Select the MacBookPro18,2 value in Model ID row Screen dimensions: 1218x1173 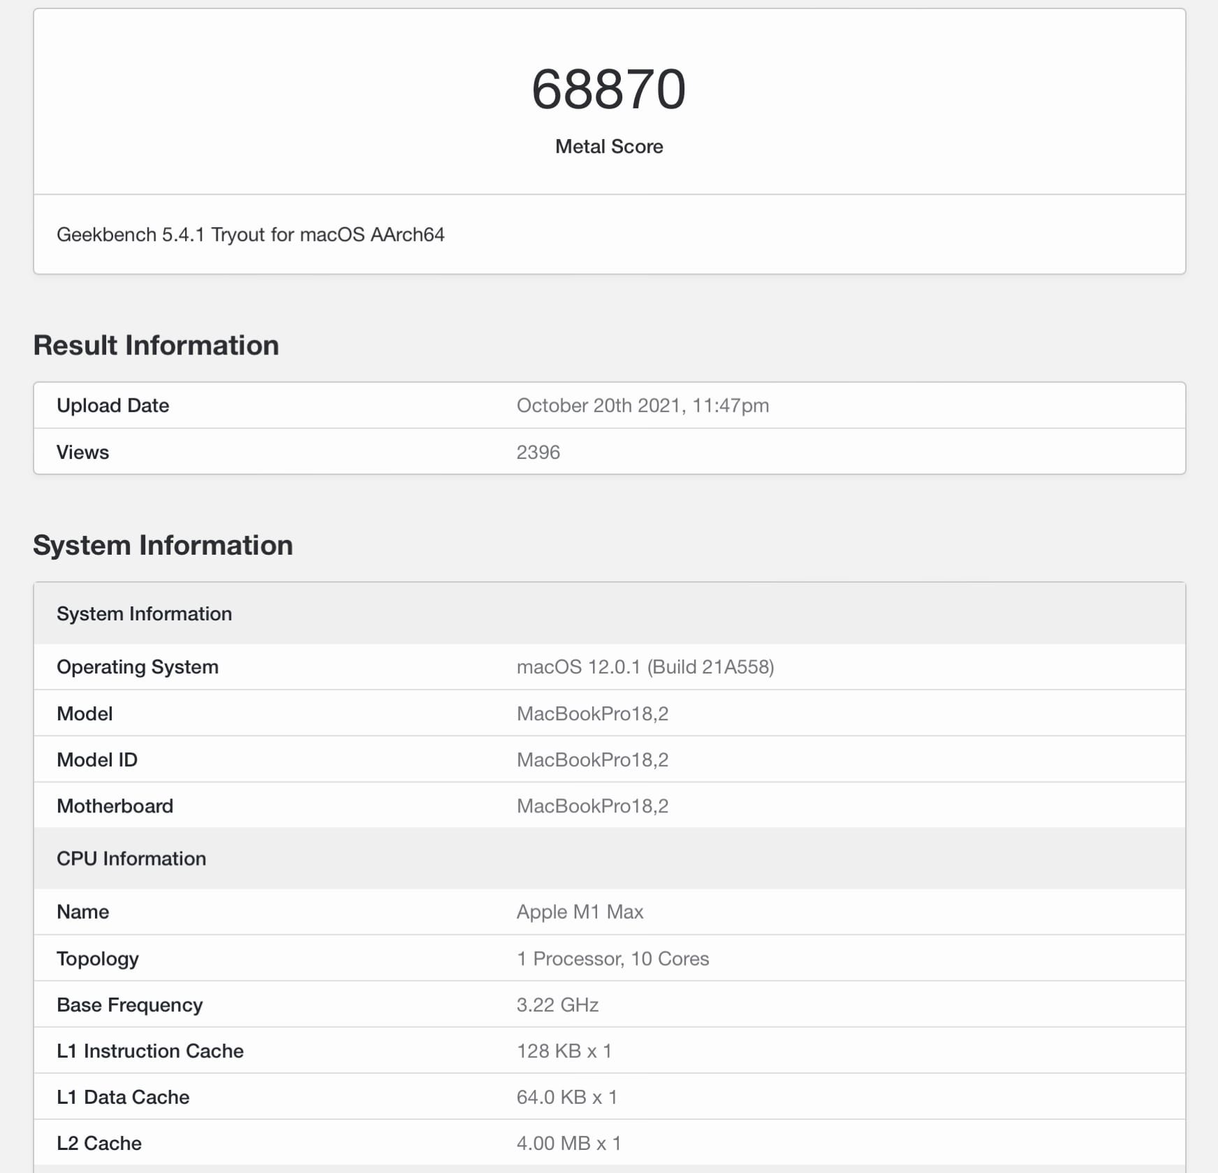(x=593, y=759)
